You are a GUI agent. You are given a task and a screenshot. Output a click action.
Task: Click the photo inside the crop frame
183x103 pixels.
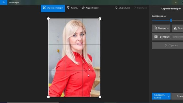[x=74, y=58]
